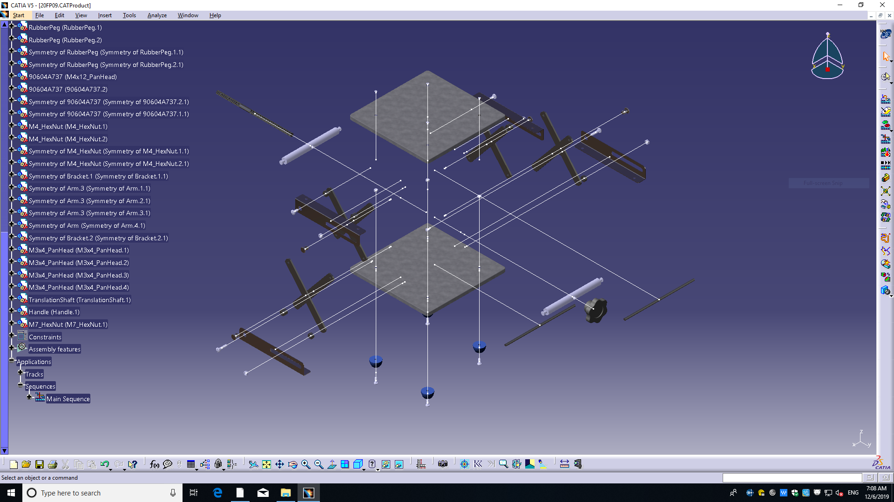The width and height of the screenshot is (894, 502).
Task: Select the Tracks item in tree
Action: 34,374
